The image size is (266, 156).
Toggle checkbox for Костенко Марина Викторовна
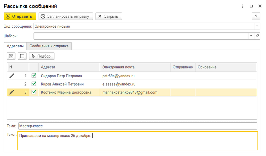coord(34,92)
